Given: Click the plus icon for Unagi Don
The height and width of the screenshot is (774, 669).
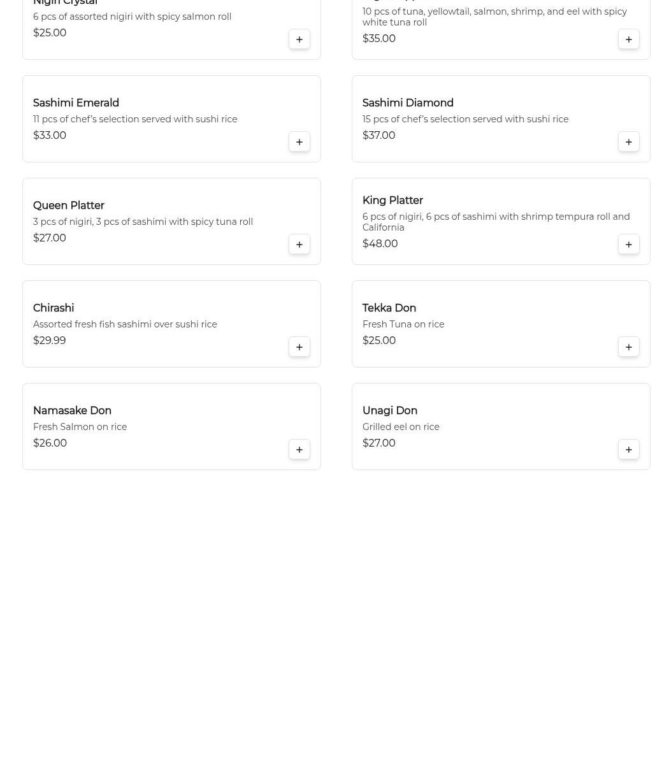Looking at the screenshot, I should pyautogui.click(x=629, y=450).
